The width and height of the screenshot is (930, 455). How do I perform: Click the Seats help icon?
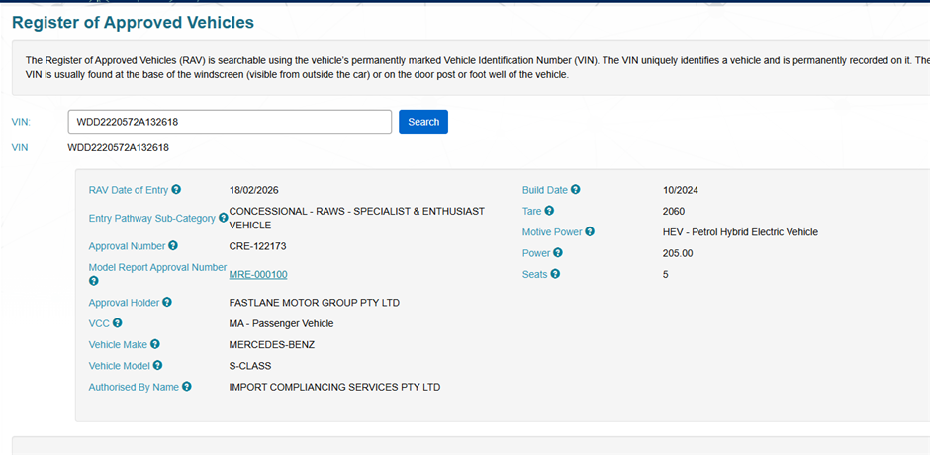point(555,274)
